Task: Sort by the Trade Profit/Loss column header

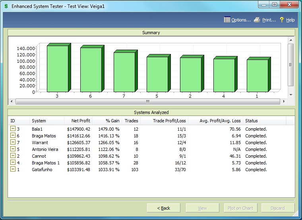Action: [x=164, y=121]
